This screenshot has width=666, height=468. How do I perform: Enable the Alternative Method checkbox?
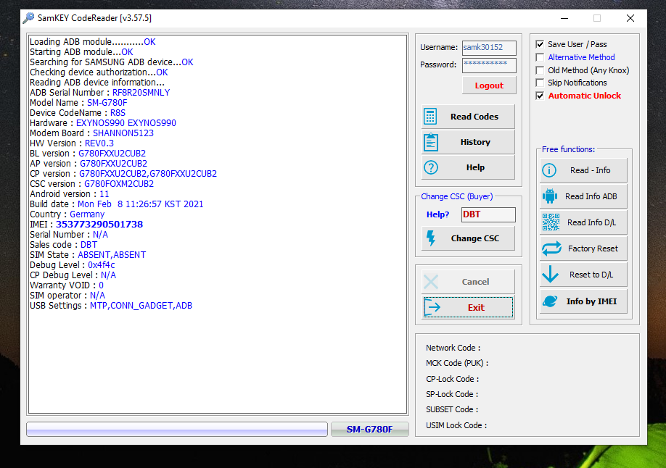point(540,57)
